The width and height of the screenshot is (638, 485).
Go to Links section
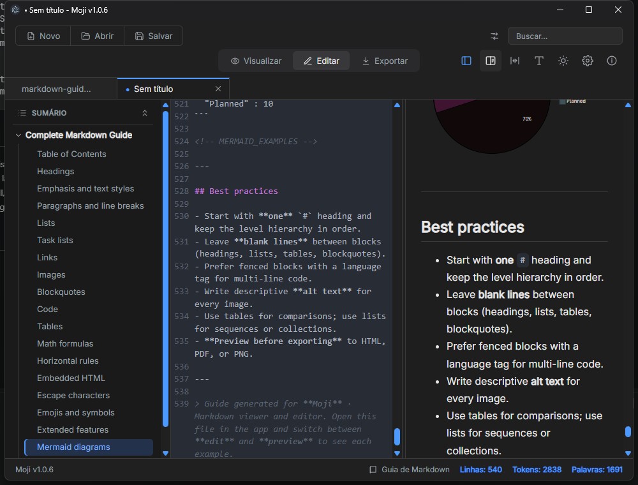[47, 258]
